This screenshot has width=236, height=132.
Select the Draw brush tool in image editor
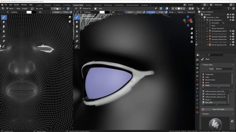4,17
